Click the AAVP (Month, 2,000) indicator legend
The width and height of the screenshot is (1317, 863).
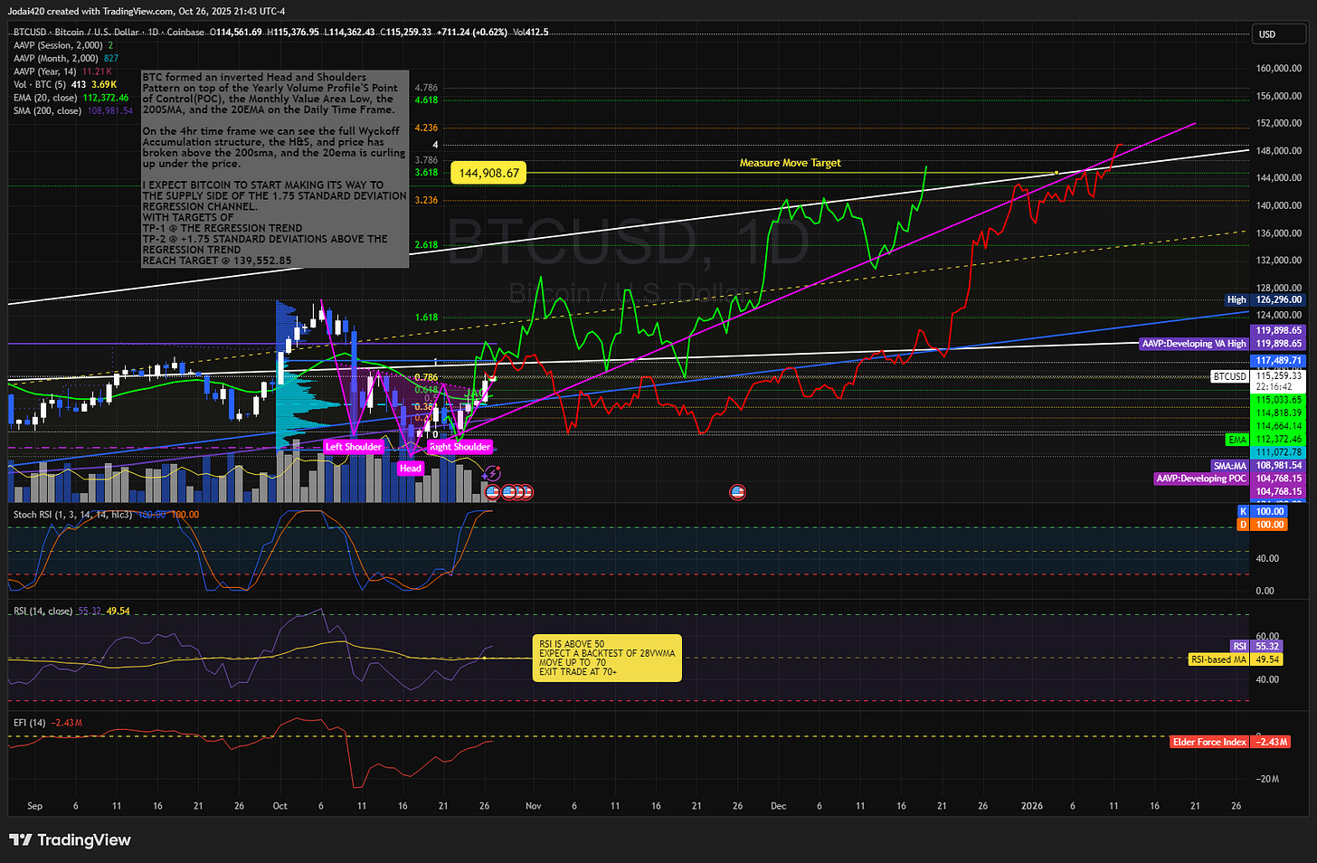tap(66, 58)
